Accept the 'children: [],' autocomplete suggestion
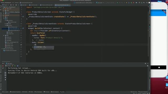 point(44,47)
